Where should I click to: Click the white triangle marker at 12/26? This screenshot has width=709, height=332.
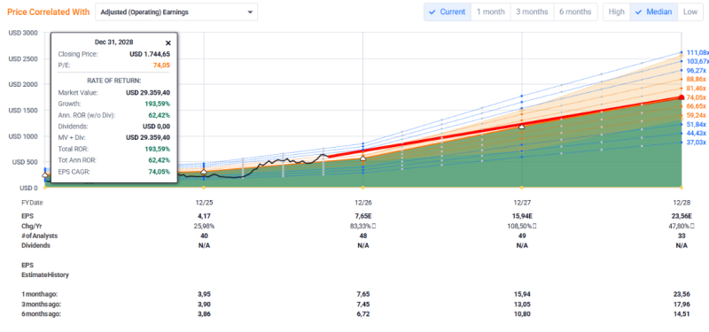pos(362,158)
